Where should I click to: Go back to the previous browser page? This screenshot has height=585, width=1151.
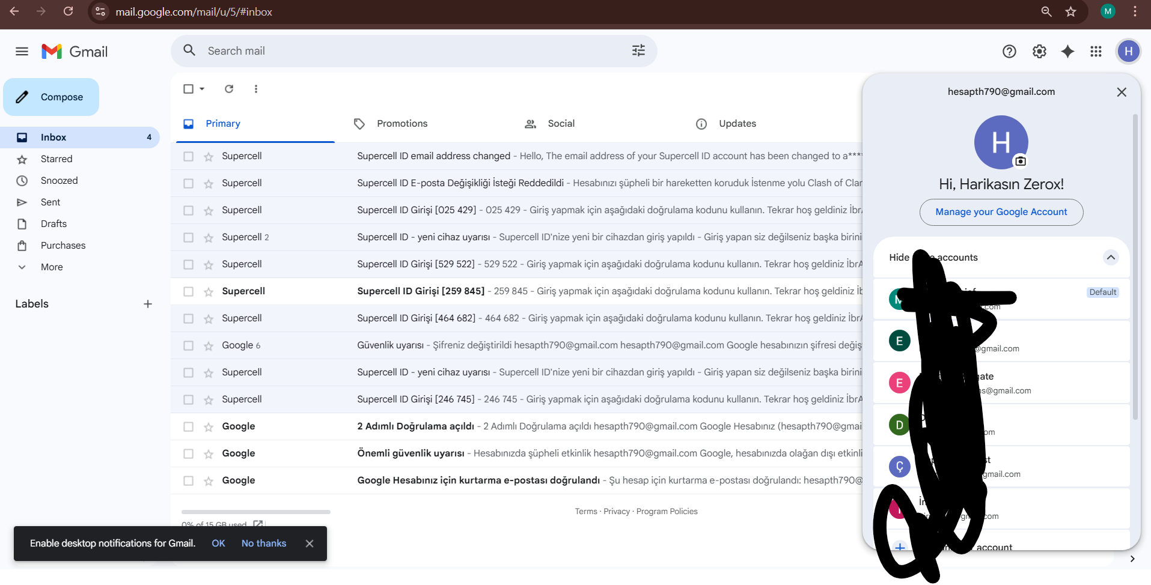point(14,11)
